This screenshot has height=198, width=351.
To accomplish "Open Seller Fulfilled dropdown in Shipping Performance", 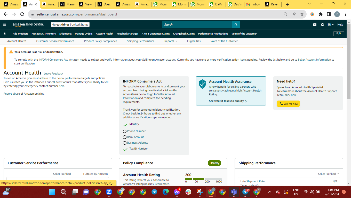I will [329, 174].
